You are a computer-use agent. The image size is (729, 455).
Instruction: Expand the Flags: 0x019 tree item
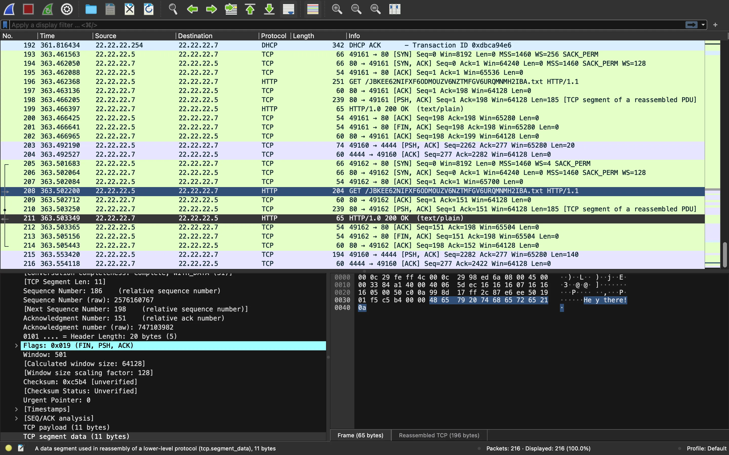point(16,346)
